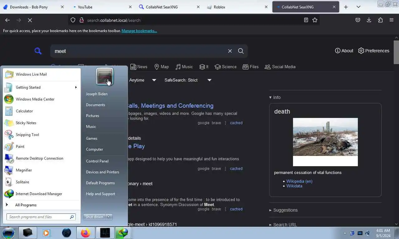The height and width of the screenshot is (239, 399).
Task: Clear the search query with X icon
Action: [x=230, y=51]
